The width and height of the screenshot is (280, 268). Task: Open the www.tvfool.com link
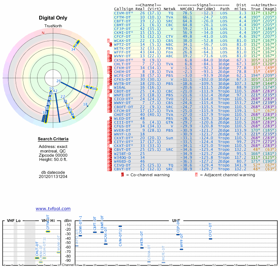53,209
